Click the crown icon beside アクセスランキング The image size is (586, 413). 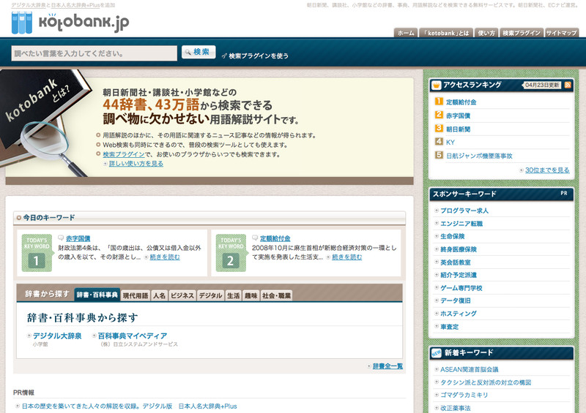tap(436, 85)
